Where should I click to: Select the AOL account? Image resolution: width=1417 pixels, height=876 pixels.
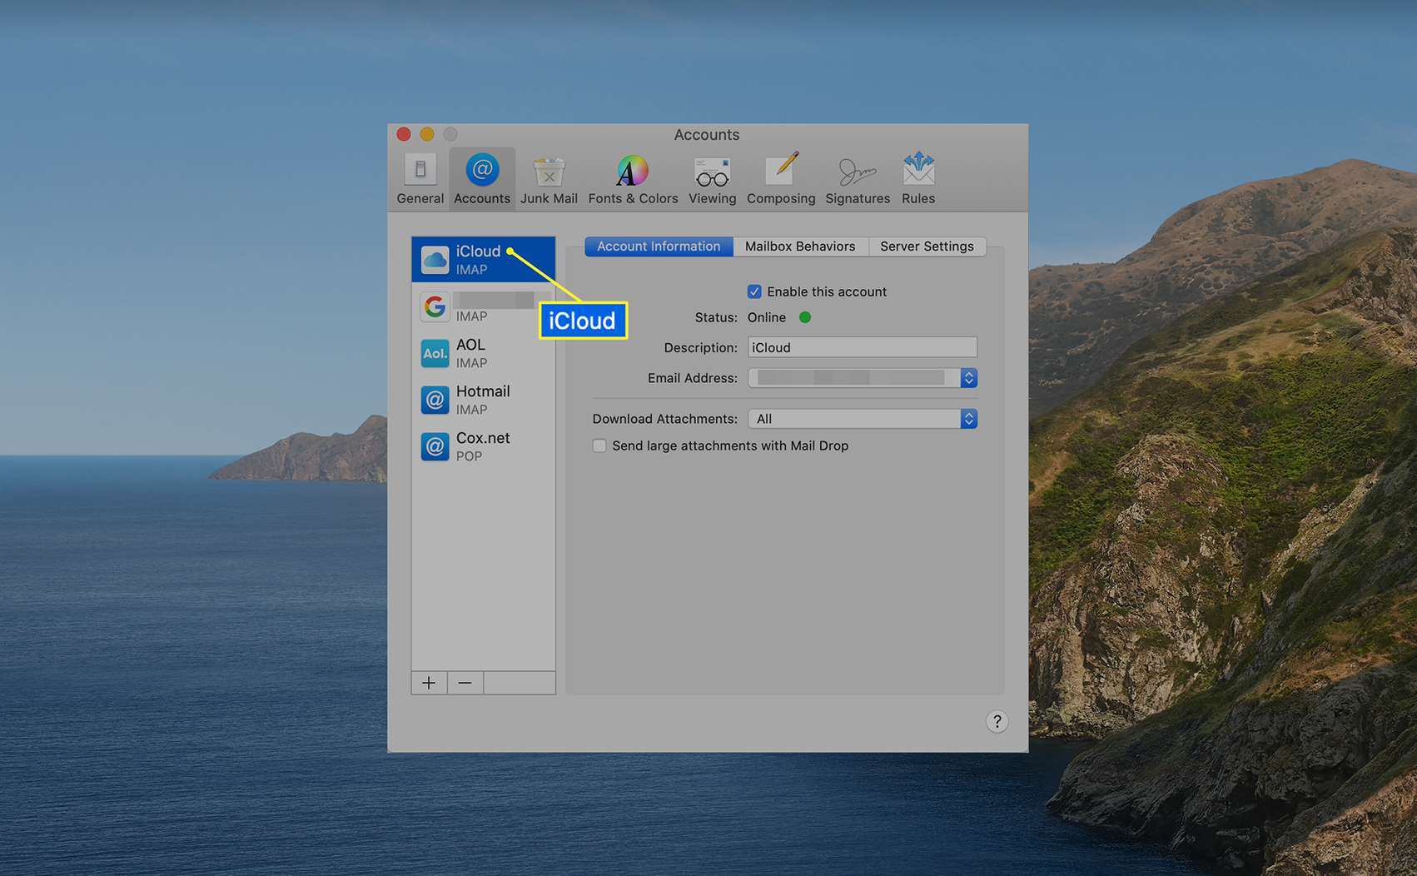point(483,353)
